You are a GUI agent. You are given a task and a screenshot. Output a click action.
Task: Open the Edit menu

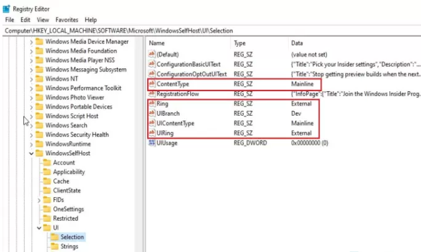(x=25, y=20)
